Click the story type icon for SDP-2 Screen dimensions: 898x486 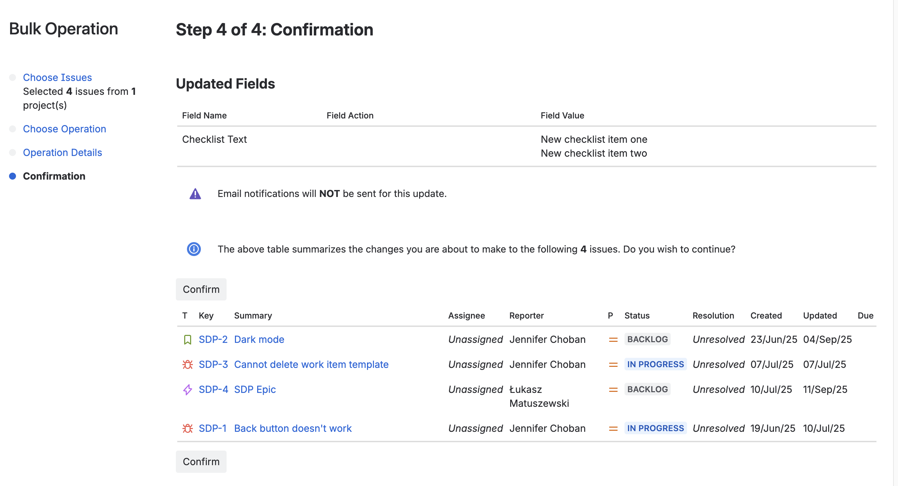pos(188,339)
